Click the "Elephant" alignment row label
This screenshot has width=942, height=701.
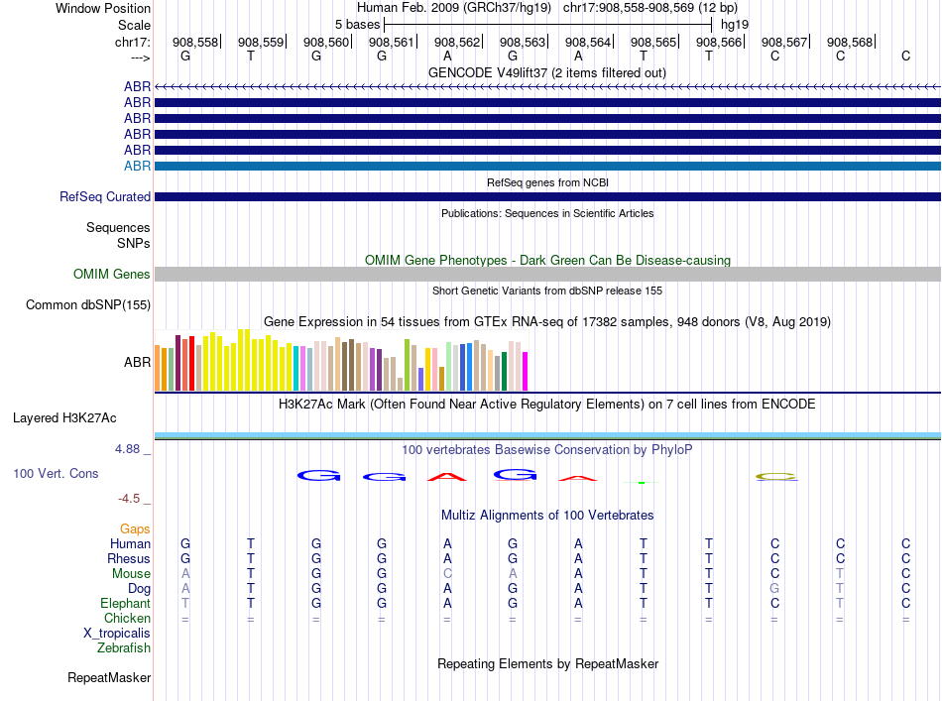125,603
